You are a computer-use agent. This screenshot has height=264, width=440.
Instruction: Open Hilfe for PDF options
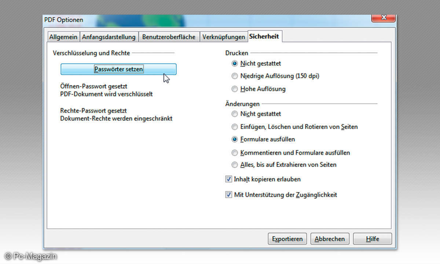(x=372, y=239)
